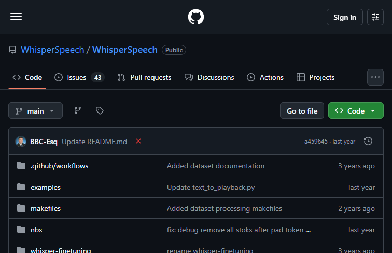This screenshot has height=253, width=392.
Task: Click the 2 years ago timestamp for makefiles
Action: pos(356,208)
